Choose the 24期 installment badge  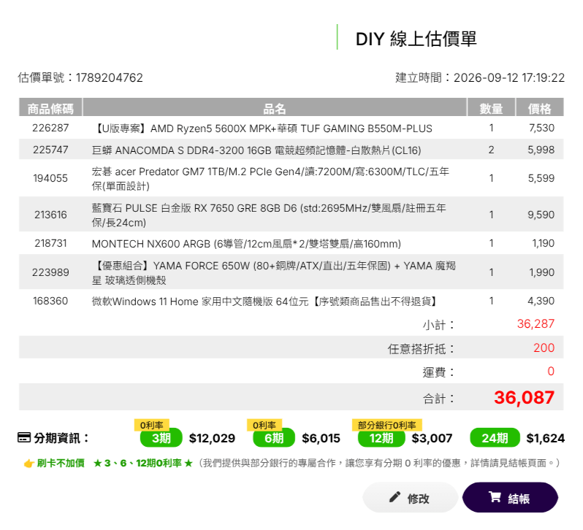click(495, 438)
